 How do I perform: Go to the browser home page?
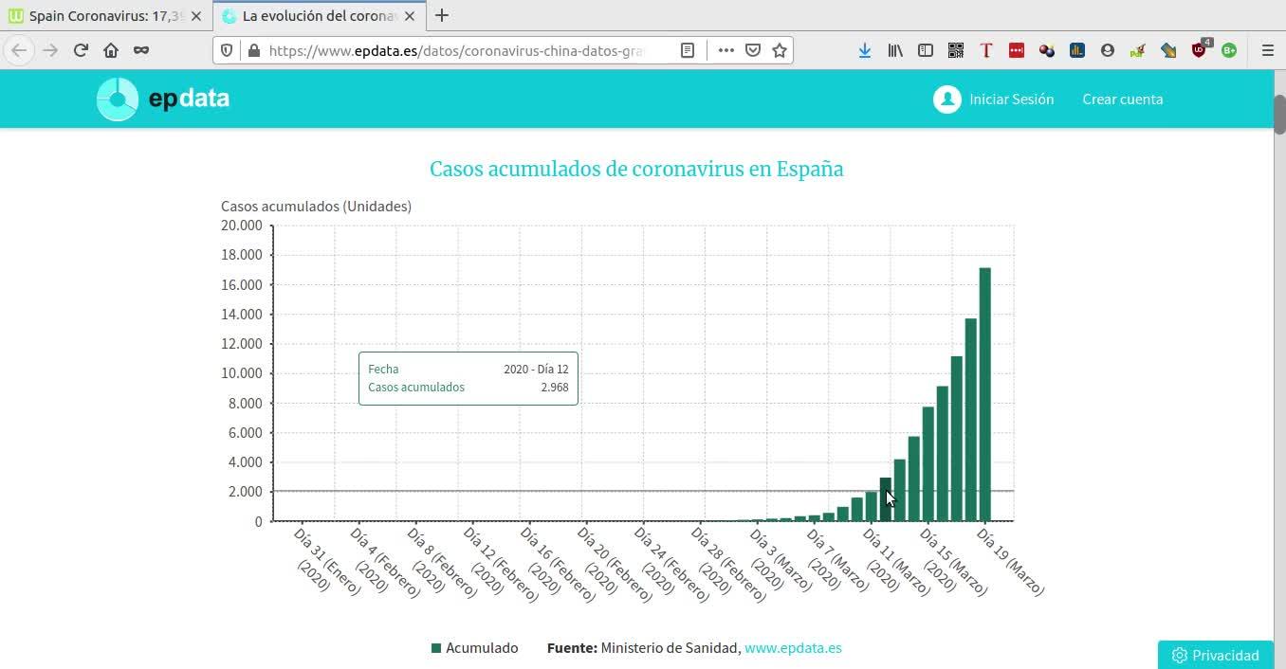[x=111, y=50]
